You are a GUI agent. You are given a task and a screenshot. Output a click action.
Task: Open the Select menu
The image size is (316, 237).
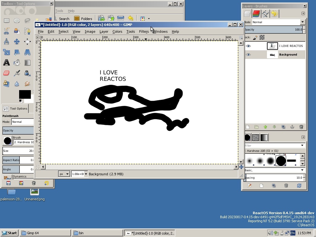click(x=64, y=31)
